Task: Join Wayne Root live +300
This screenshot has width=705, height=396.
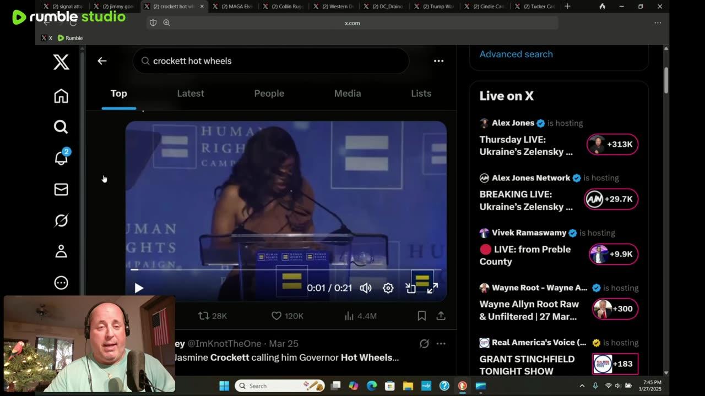Action: 615,309
